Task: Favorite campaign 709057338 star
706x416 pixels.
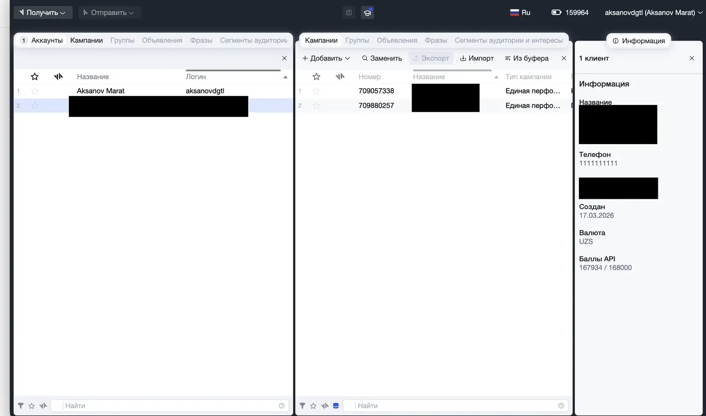Action: (x=316, y=91)
